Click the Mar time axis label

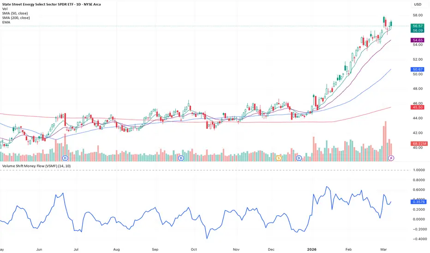click(x=384, y=249)
